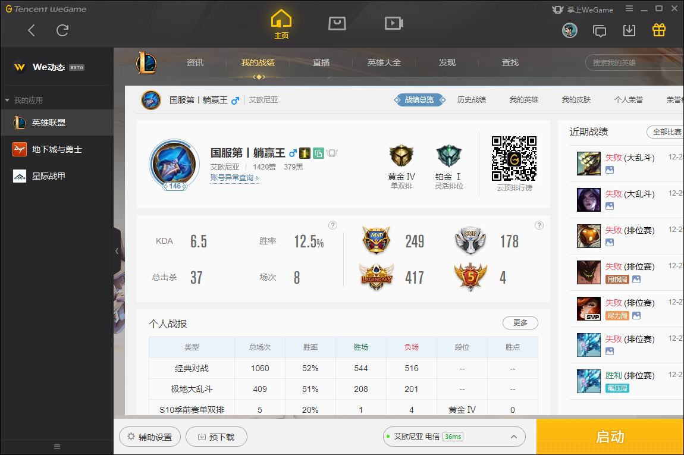Click the green copy icon beside the summoner name
The height and width of the screenshot is (455, 684).
pyautogui.click(x=318, y=153)
